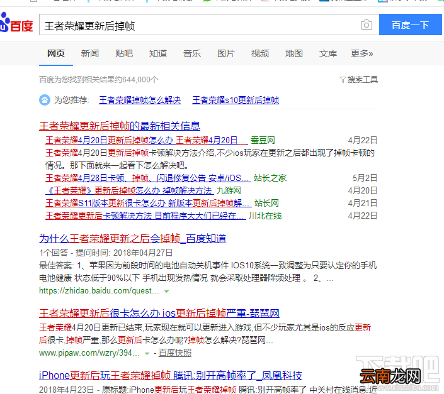This screenshot has width=444, height=394.
Task: Open 王者荣耀4月20日更新后掉帧怎么办 news link
Action: pos(147,140)
